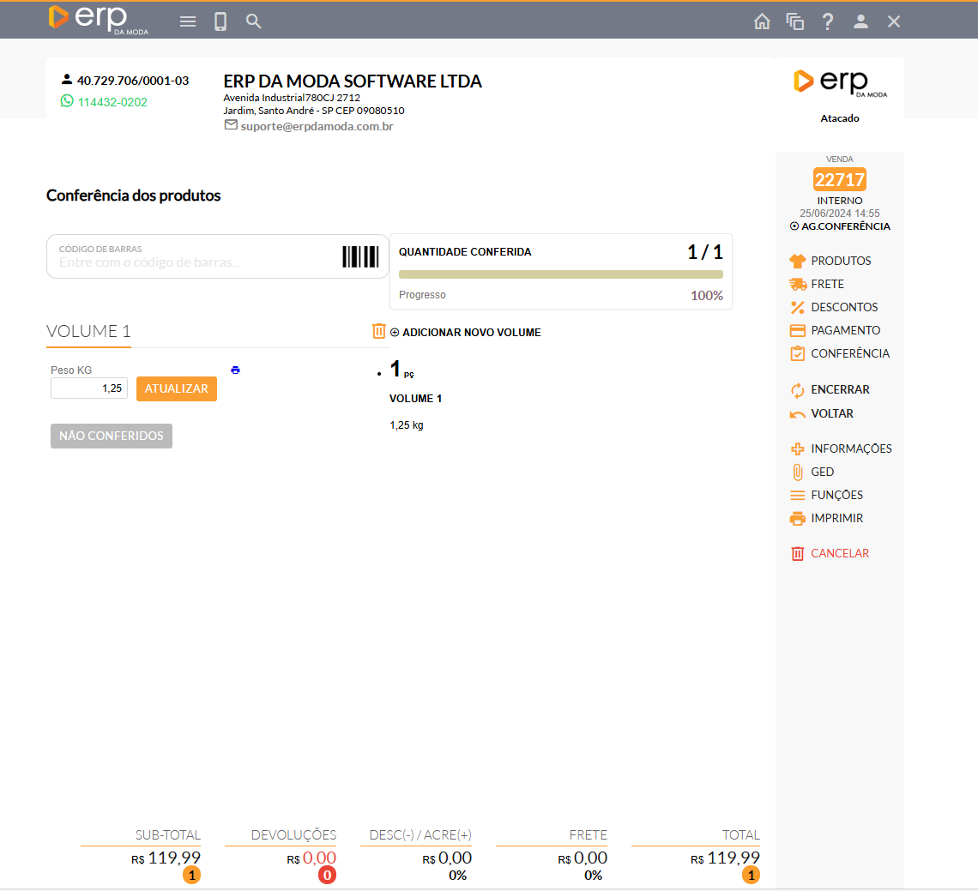
Task: Open PRODUTOS in the side menu
Action: tap(840, 261)
